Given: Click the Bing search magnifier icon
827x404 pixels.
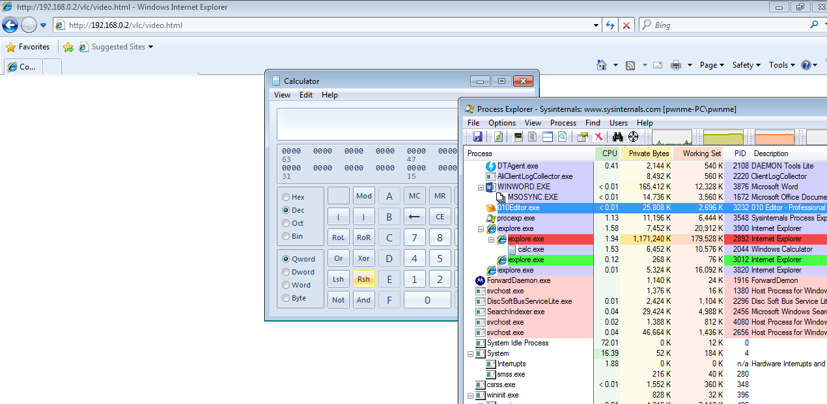Looking at the screenshot, I should click(814, 25).
